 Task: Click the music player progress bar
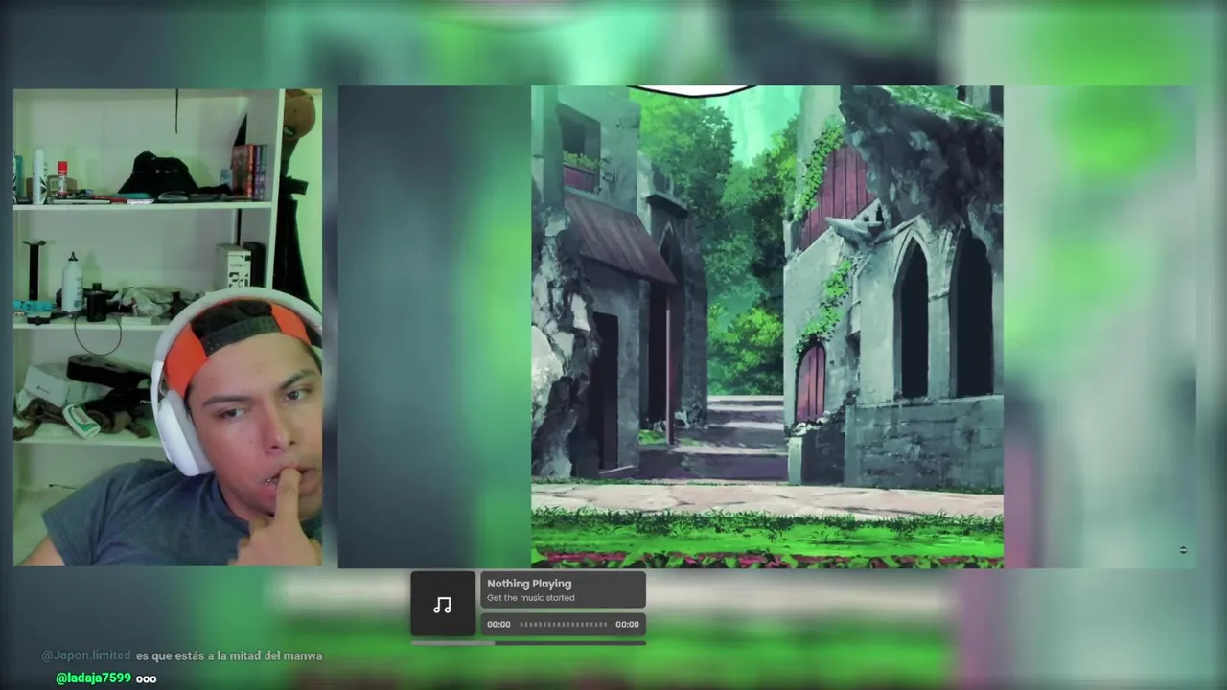point(564,625)
